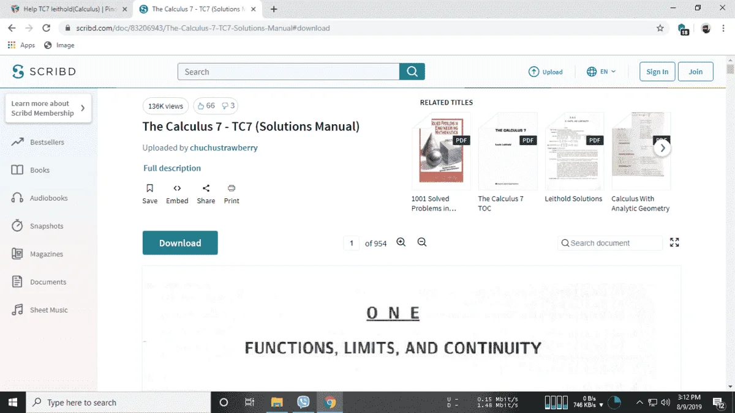Open File Explorer from the taskbar

(x=277, y=403)
